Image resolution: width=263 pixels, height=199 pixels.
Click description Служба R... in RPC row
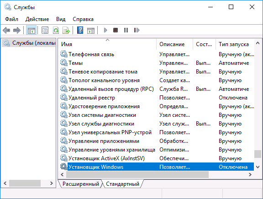[174, 89]
